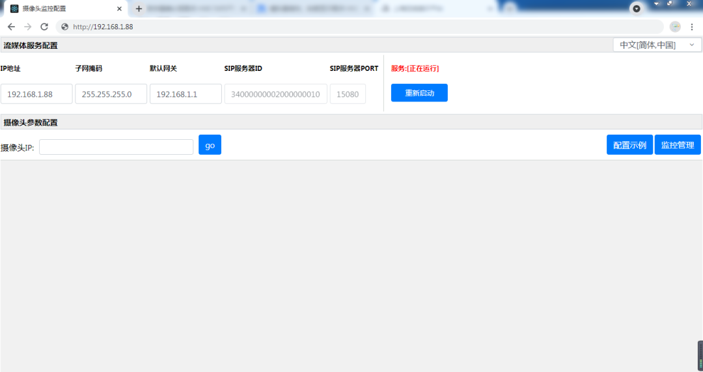The height and width of the screenshot is (372, 703).
Task: Select the 摄像头监控配置 browser tab
Action: coord(59,8)
